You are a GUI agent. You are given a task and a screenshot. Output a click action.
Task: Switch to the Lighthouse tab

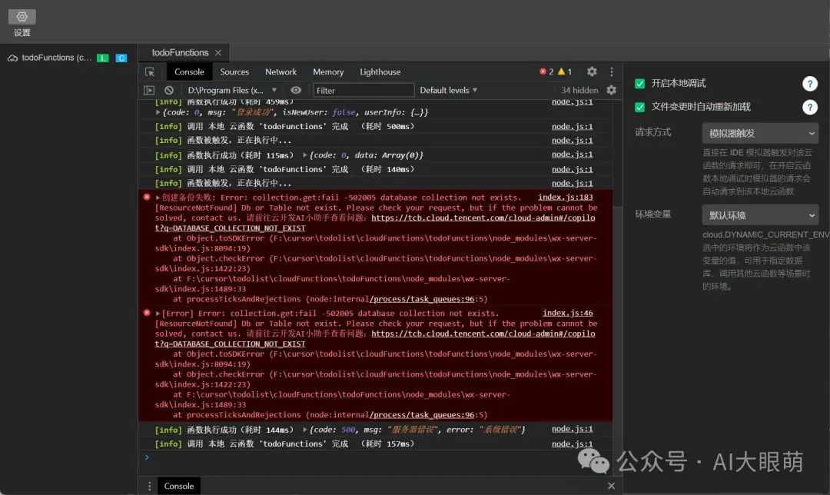pos(380,71)
